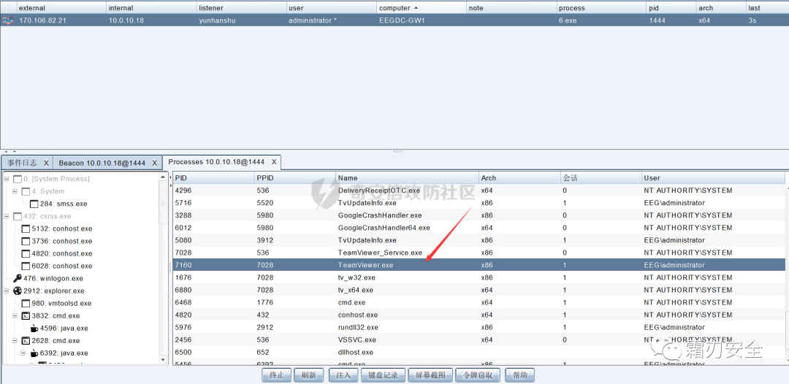Click the 屏幕截图 (screenshot) button

pyautogui.click(x=430, y=375)
